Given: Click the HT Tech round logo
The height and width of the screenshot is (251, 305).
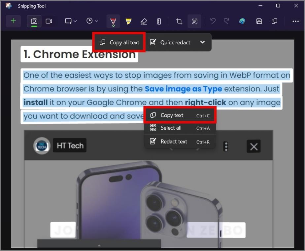Looking at the screenshot, I should [42, 146].
